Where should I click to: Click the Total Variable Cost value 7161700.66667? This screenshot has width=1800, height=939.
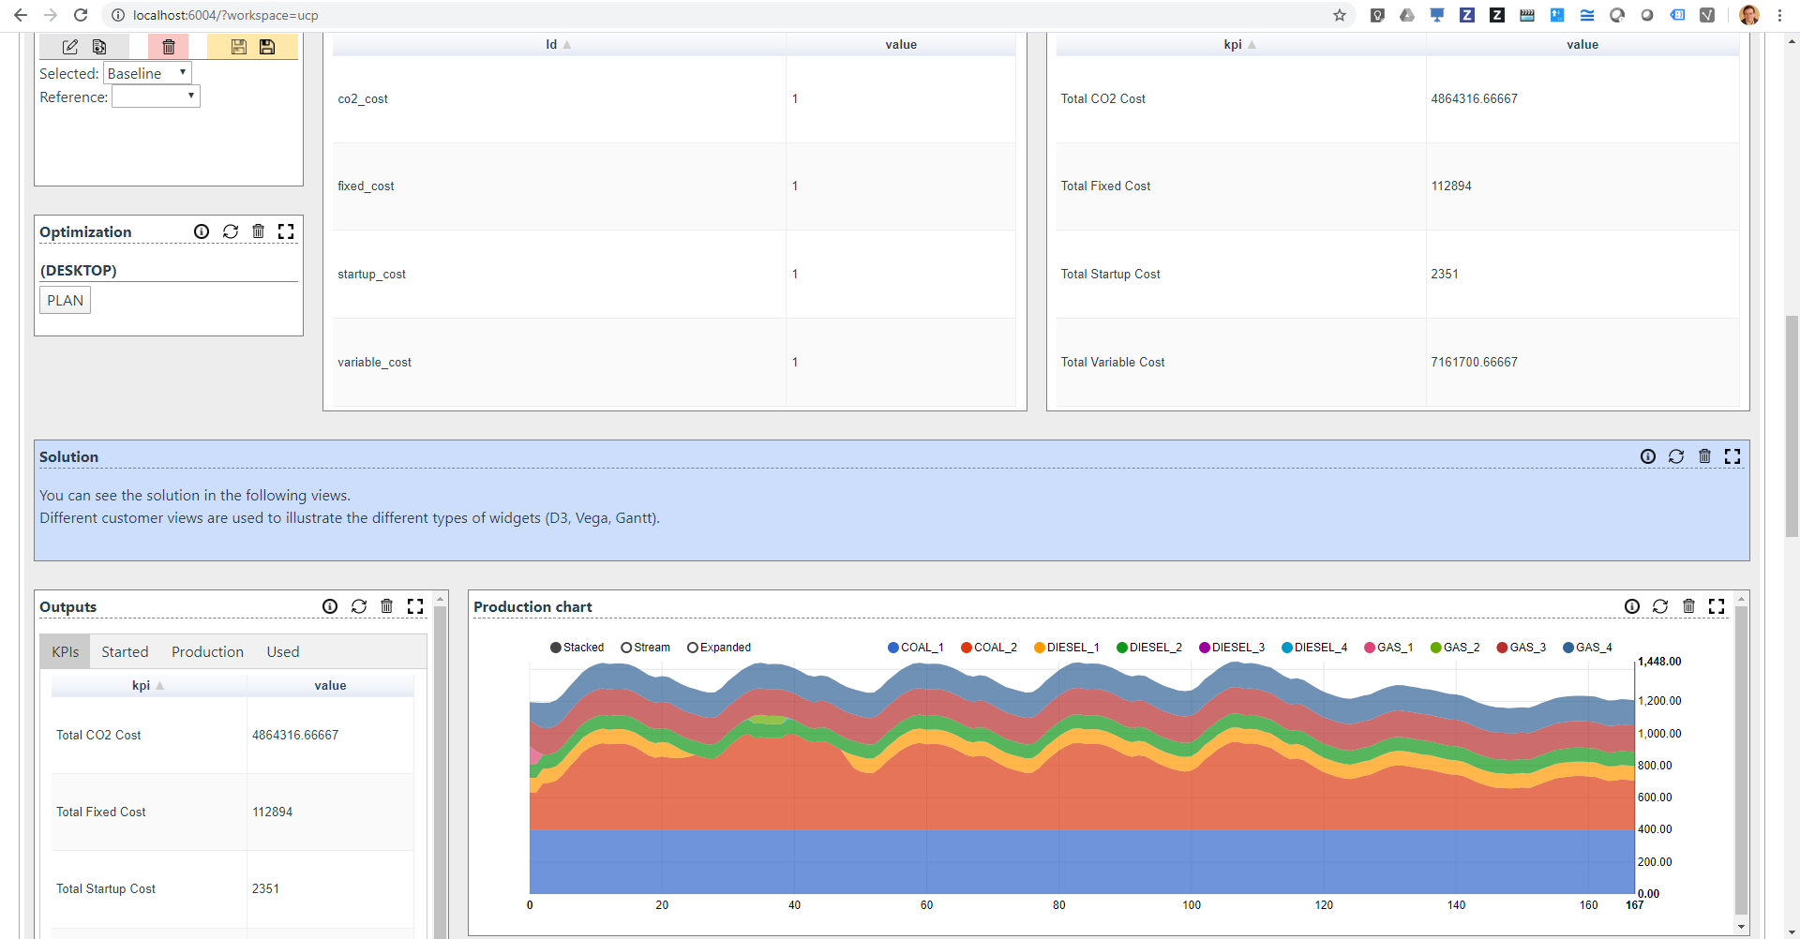click(1474, 363)
